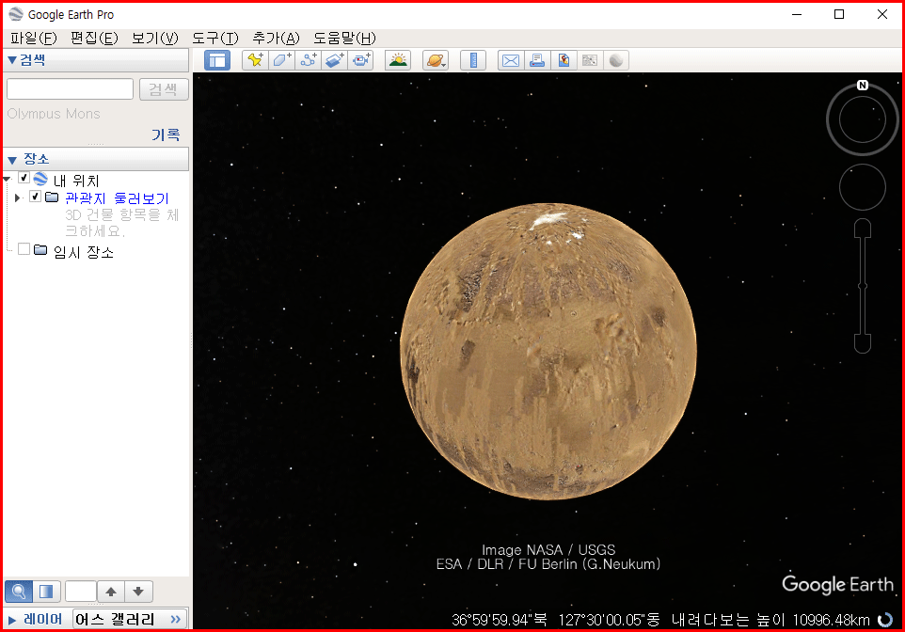
Task: Zoom in at top of zoom slider
Action: click(863, 228)
